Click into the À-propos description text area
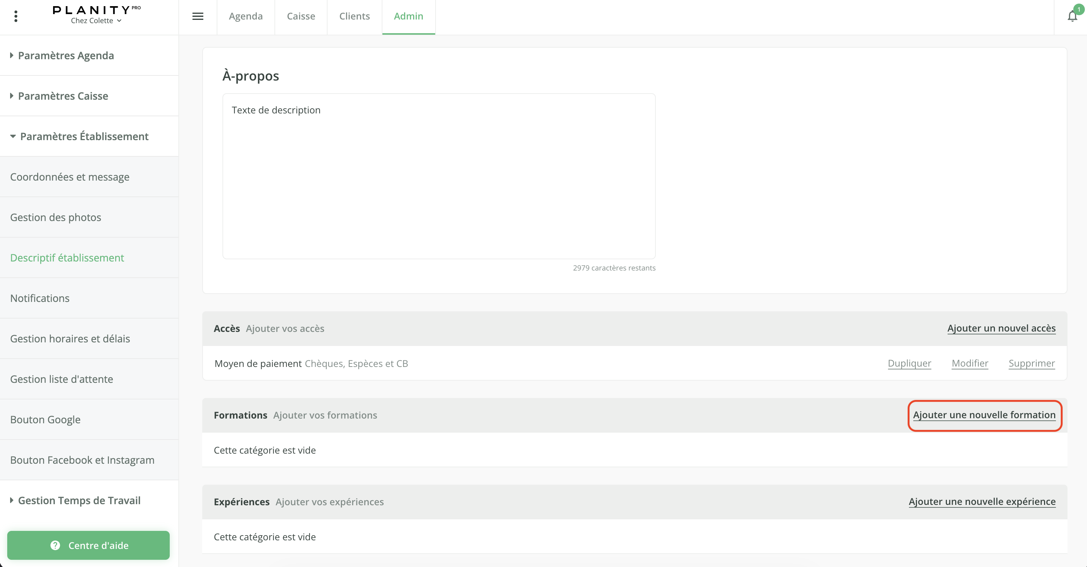The image size is (1087, 567). point(439,176)
